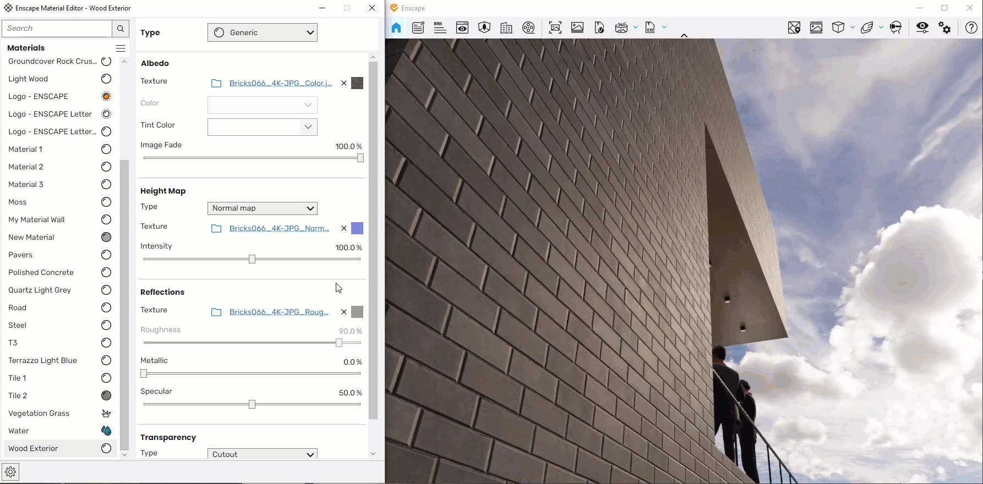
Task: Click the roughness grey texture thumbnail
Action: point(357,312)
